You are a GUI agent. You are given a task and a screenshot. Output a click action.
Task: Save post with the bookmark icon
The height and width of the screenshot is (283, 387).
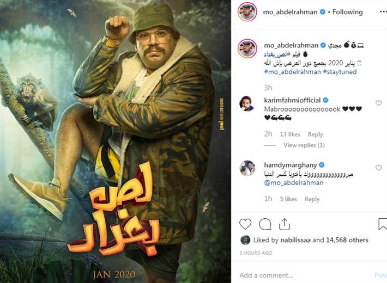pos(383,224)
